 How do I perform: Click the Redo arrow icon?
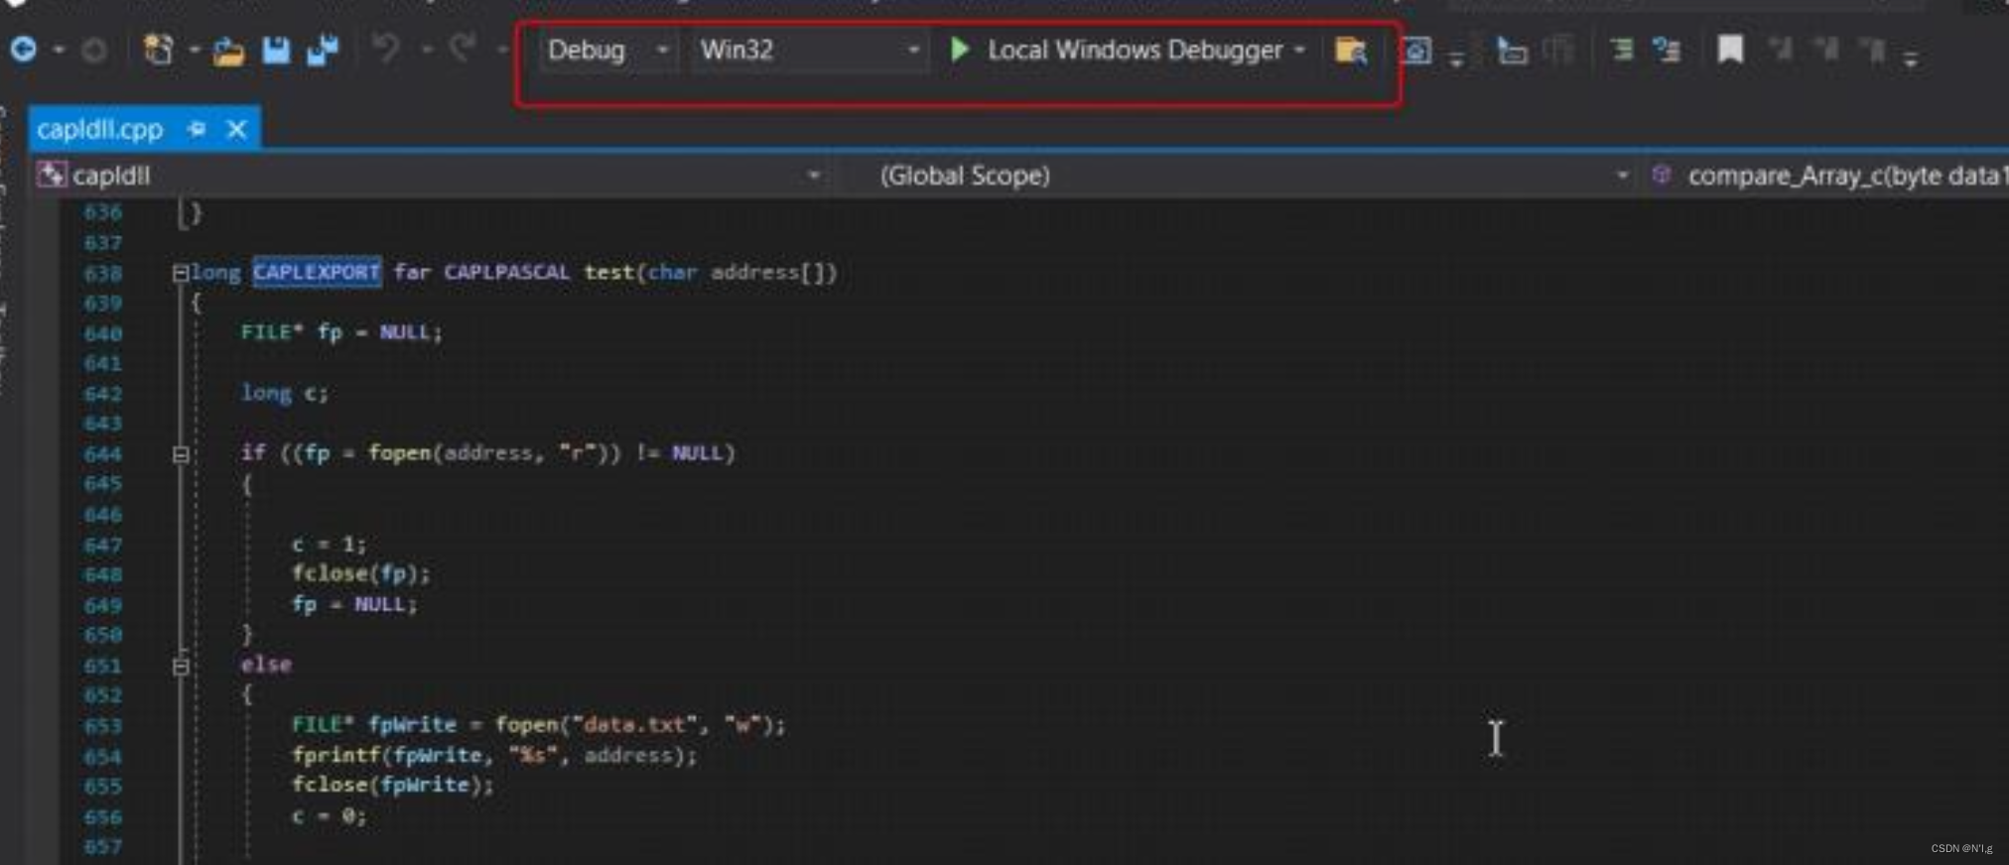[x=462, y=48]
